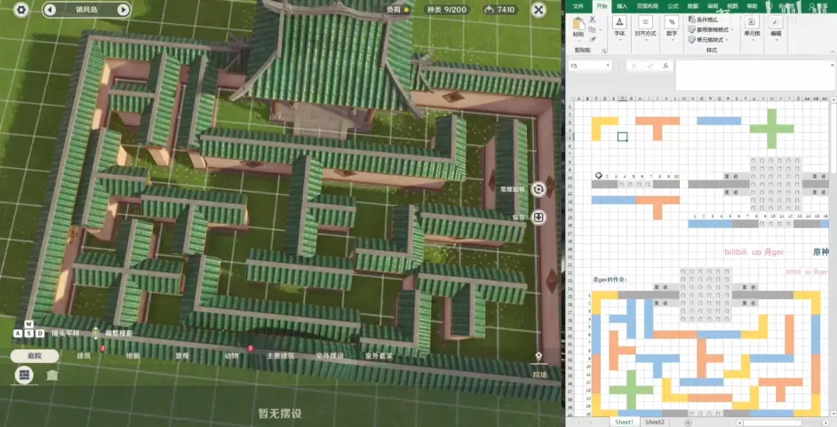Open the 室外套装 outdoor set category
Screen dimensions: 837x427
(x=379, y=356)
